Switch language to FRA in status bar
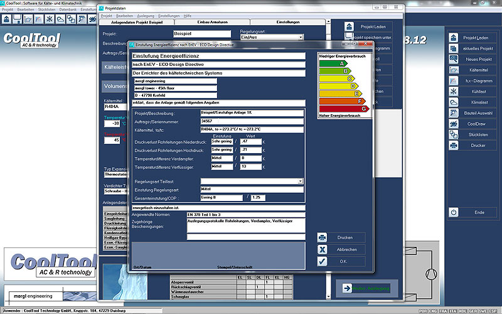Viewport: 502px width, 314px height. 443,311
